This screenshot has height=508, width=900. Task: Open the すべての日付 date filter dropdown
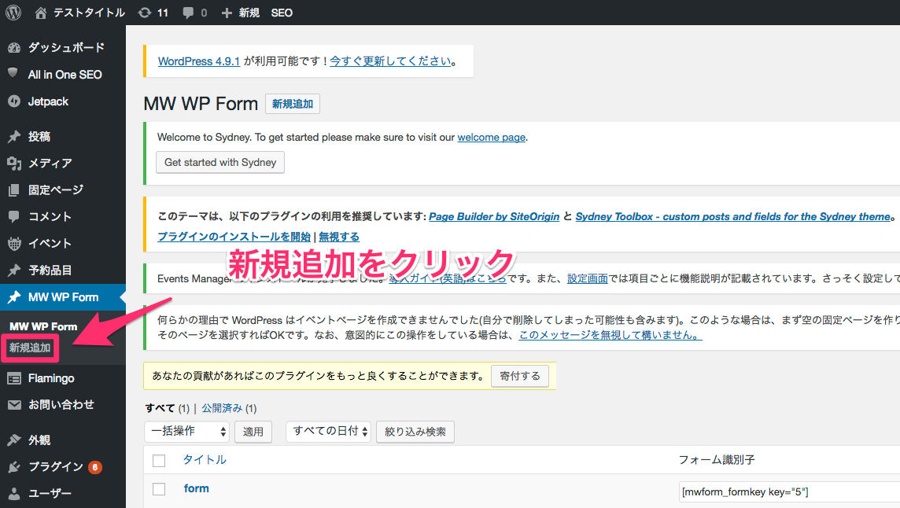(x=328, y=431)
